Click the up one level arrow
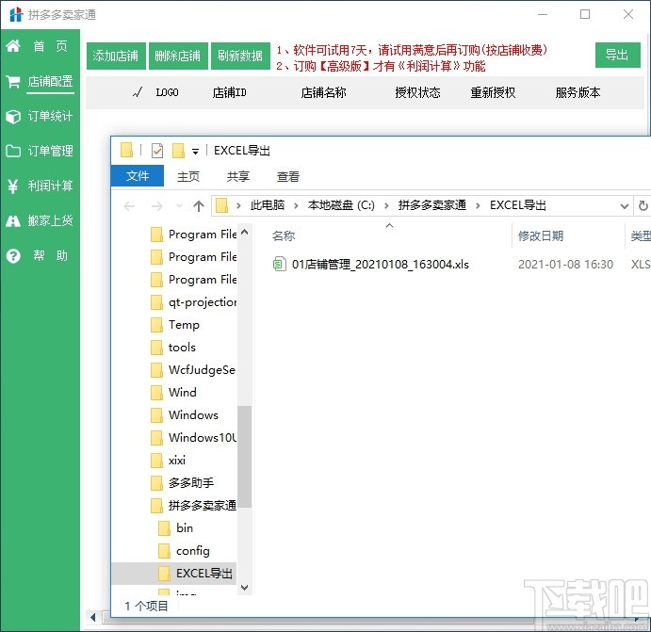 pyautogui.click(x=199, y=206)
